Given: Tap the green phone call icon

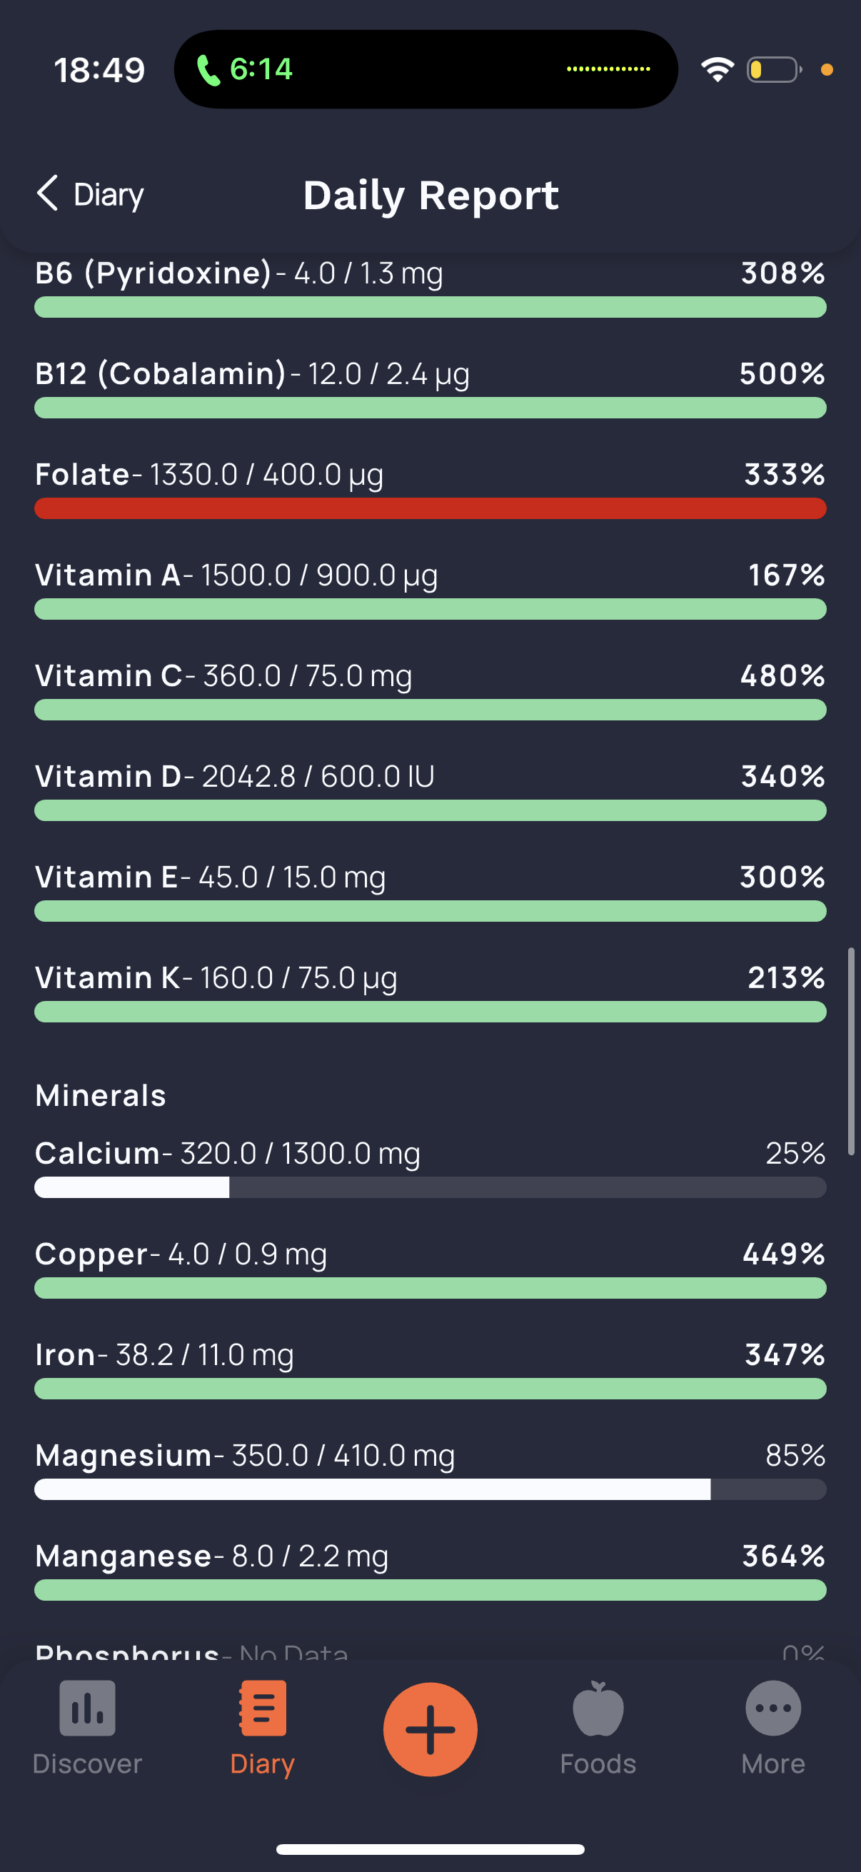Looking at the screenshot, I should 208,71.
